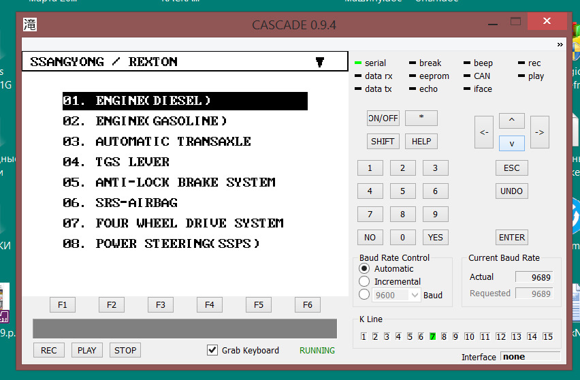Click keypad digit 0

click(402, 238)
